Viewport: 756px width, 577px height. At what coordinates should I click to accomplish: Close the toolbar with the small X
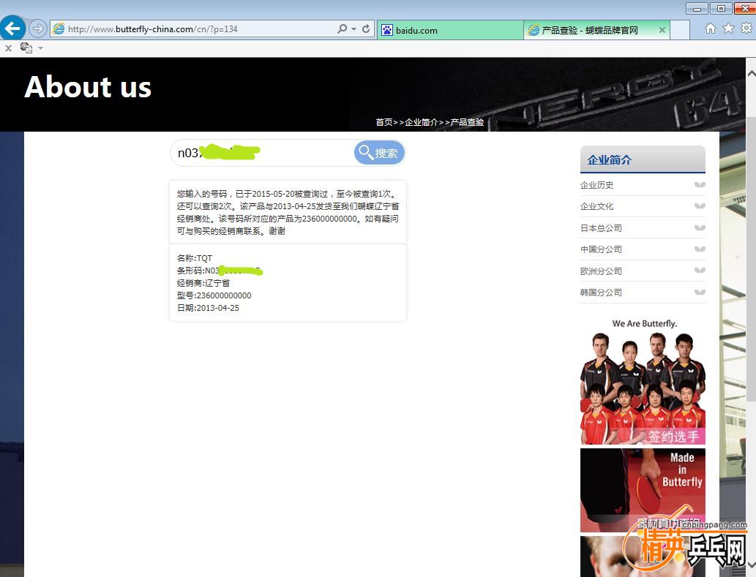point(8,48)
